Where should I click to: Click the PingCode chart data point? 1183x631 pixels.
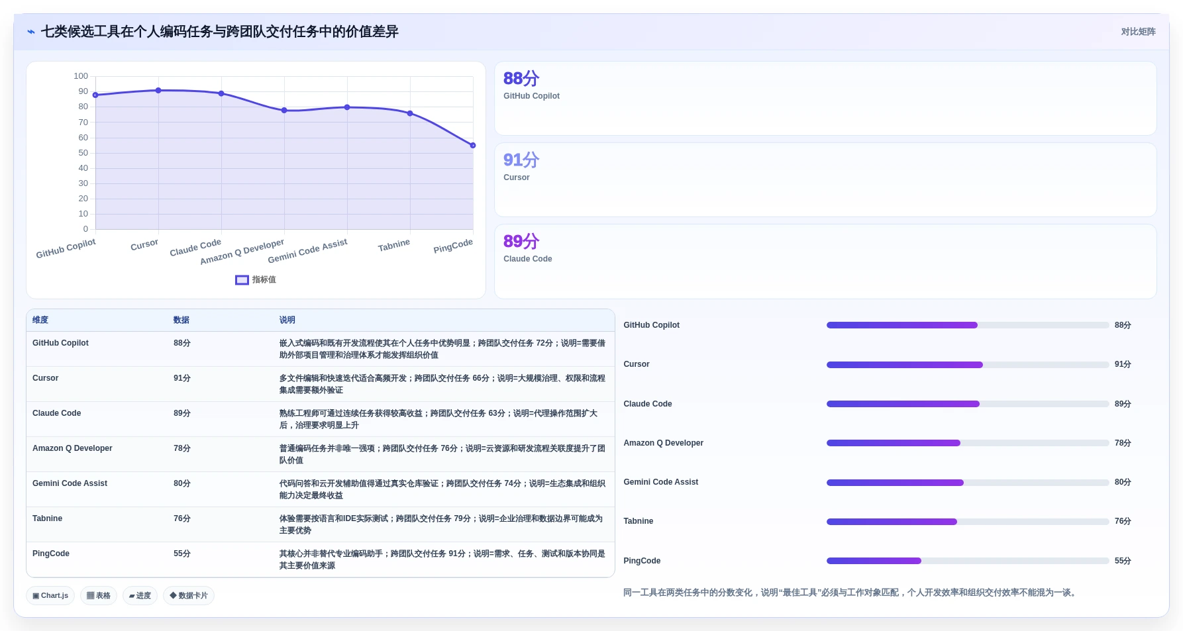pyautogui.click(x=473, y=146)
